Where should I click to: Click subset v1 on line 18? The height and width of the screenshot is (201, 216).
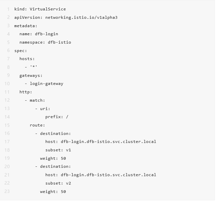[x=58, y=150]
